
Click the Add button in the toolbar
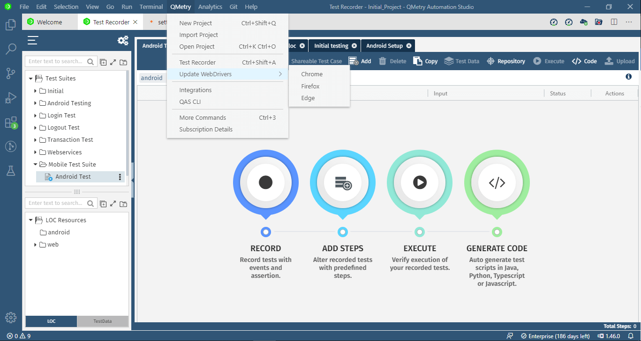(x=360, y=61)
